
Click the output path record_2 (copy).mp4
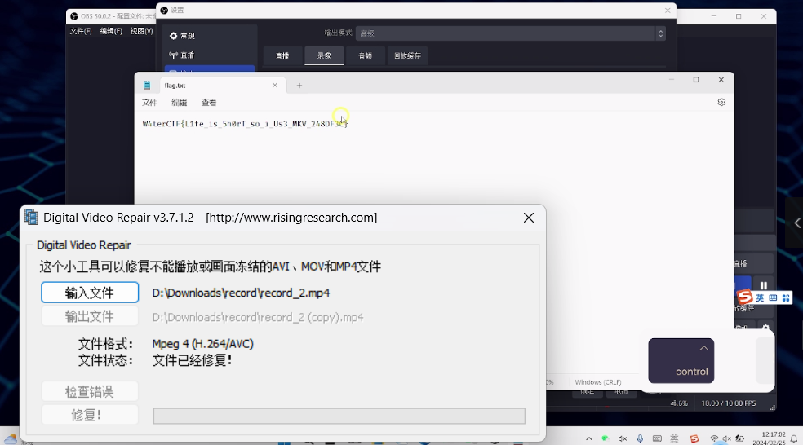click(x=258, y=317)
